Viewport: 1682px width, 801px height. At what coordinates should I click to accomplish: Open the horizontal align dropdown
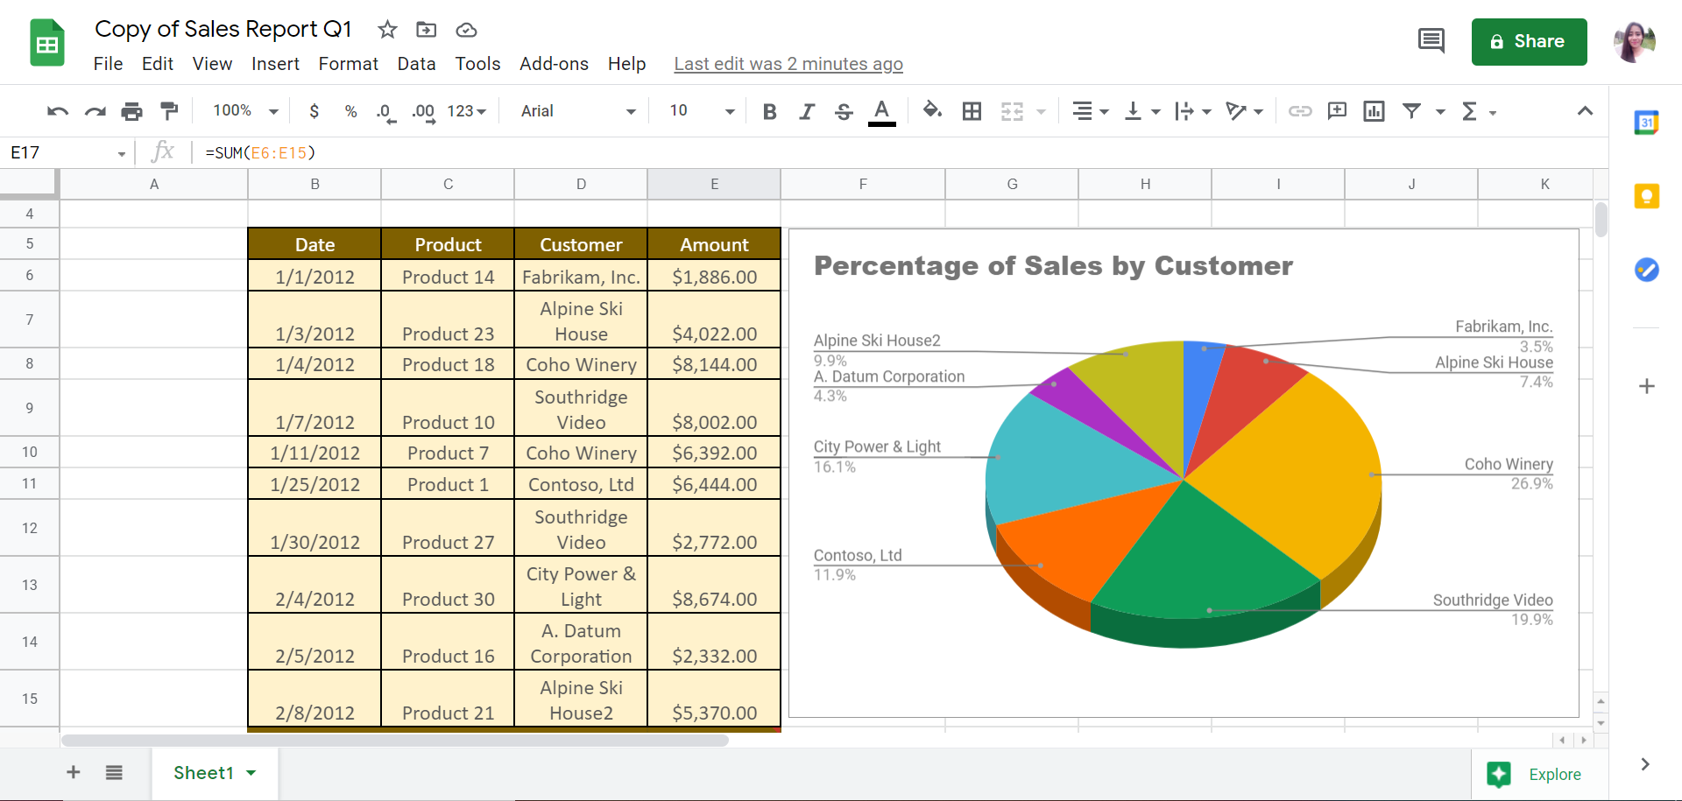pyautogui.click(x=1091, y=111)
